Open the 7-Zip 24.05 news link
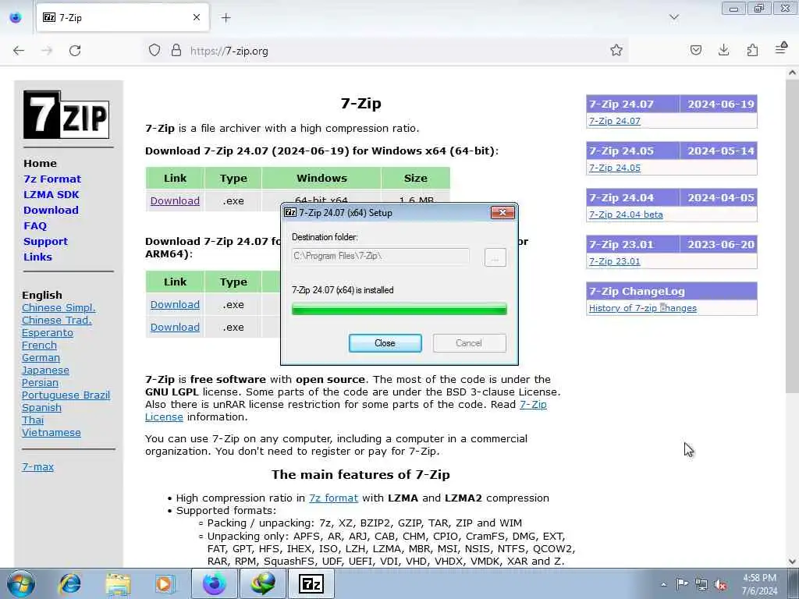799x599 pixels. click(615, 168)
